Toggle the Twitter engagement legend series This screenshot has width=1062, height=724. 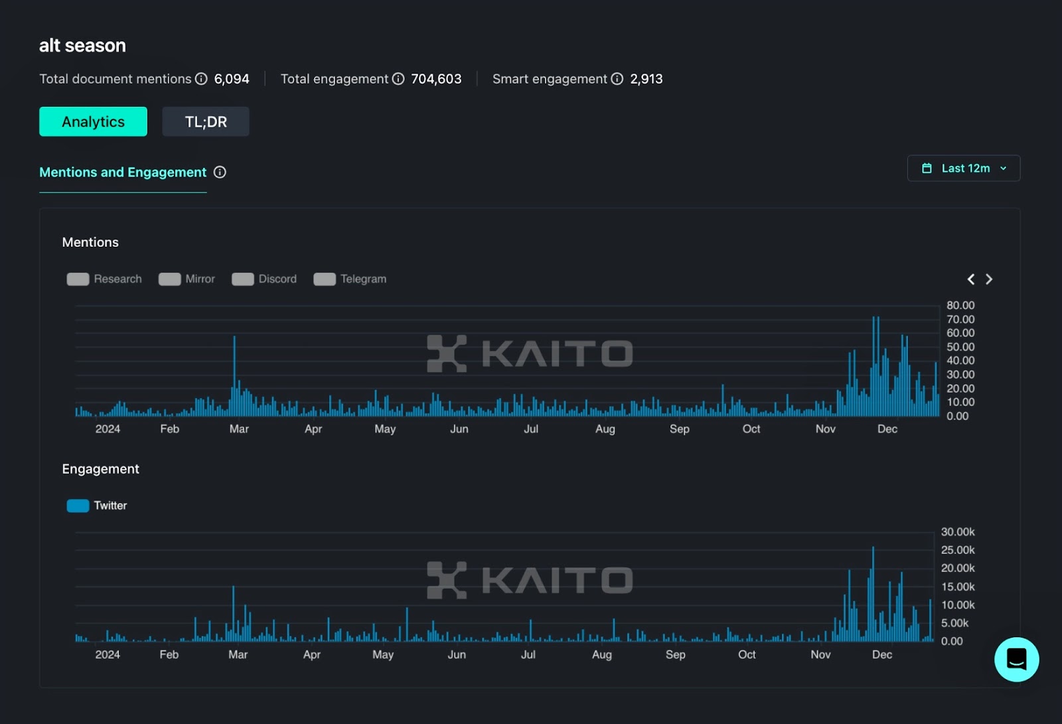[97, 506]
